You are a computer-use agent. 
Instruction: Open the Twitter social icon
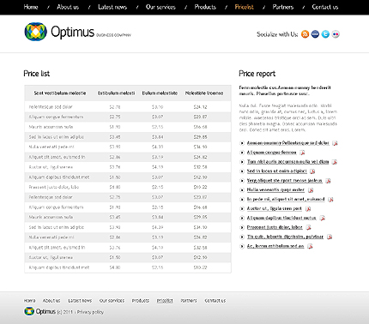325,34
